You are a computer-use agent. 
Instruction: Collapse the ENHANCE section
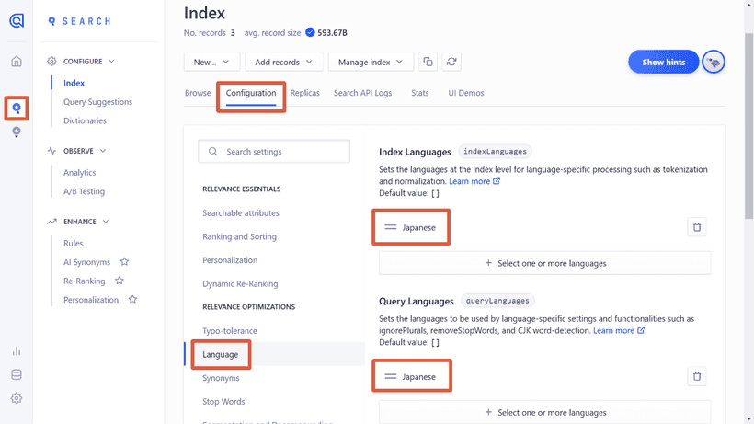(x=106, y=222)
